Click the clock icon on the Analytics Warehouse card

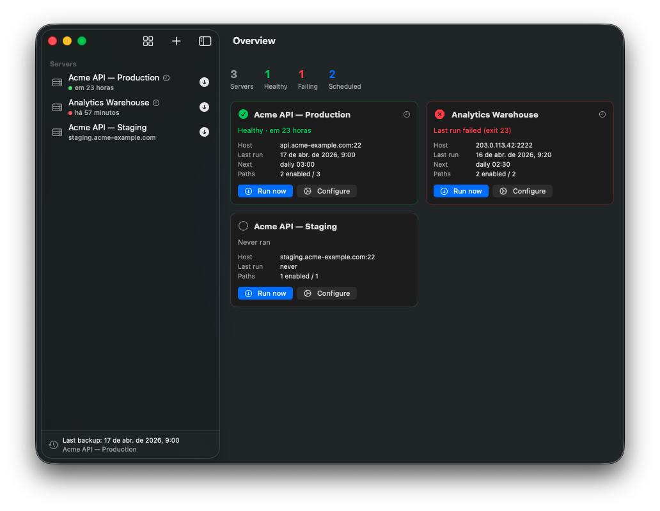602,114
